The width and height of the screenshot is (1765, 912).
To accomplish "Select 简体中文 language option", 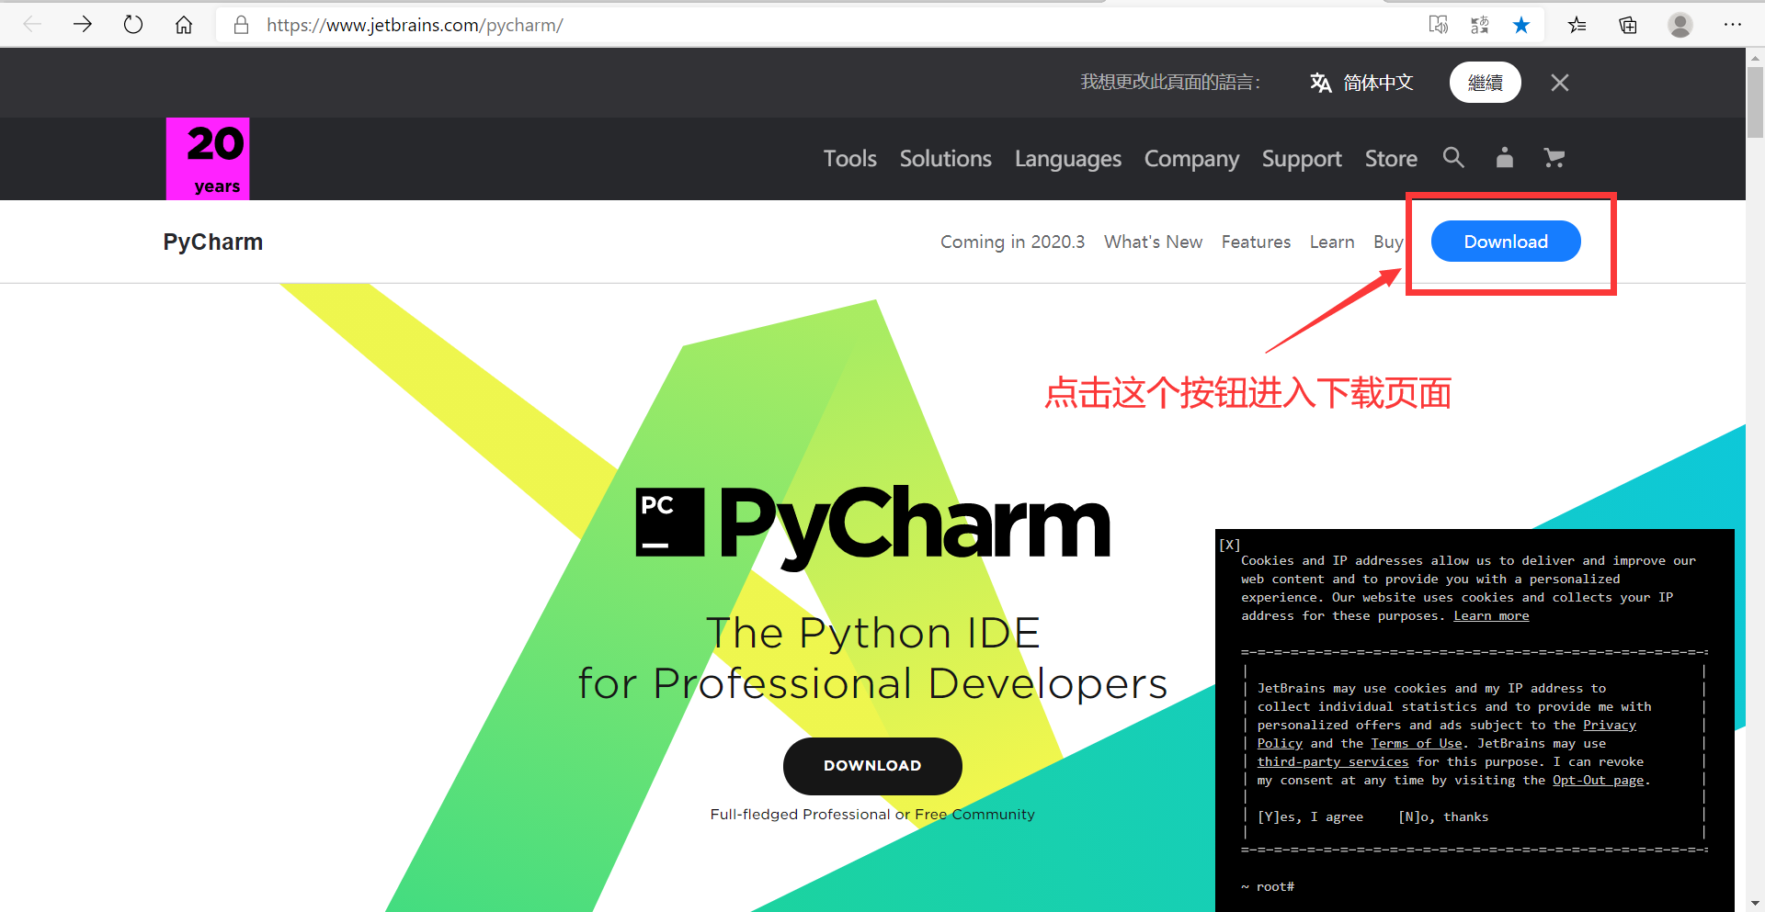I will click(x=1361, y=83).
